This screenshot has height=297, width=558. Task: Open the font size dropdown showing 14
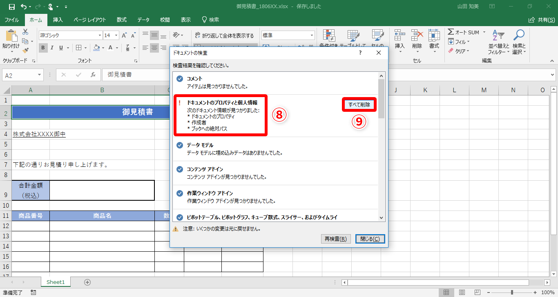click(116, 35)
